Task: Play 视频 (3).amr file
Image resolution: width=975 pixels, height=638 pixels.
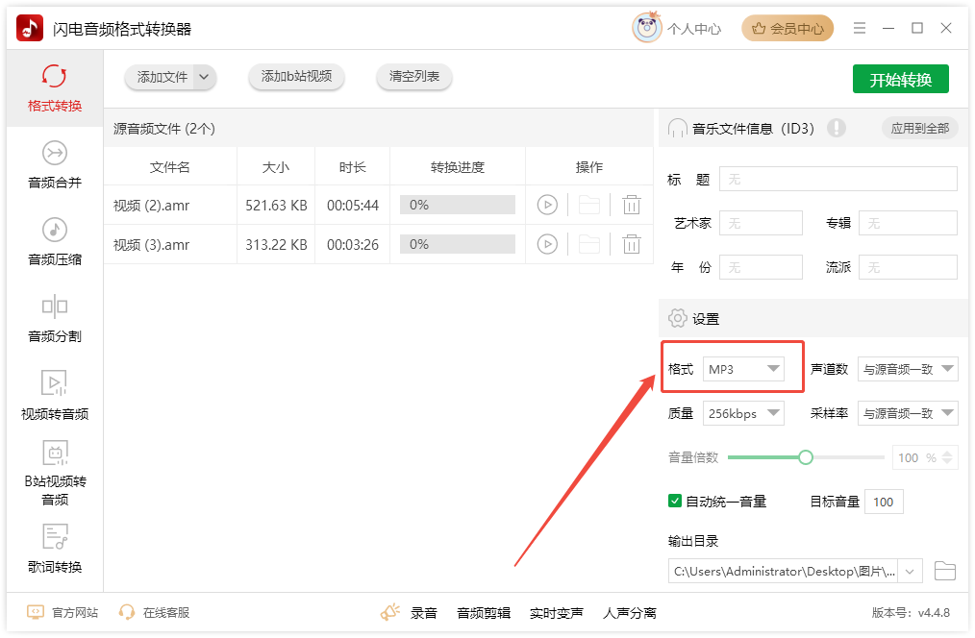Action: click(x=547, y=244)
